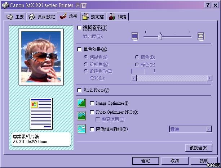The image size is (221, 168).
Task: Switch to the 主要 tab
Action: 15,17
